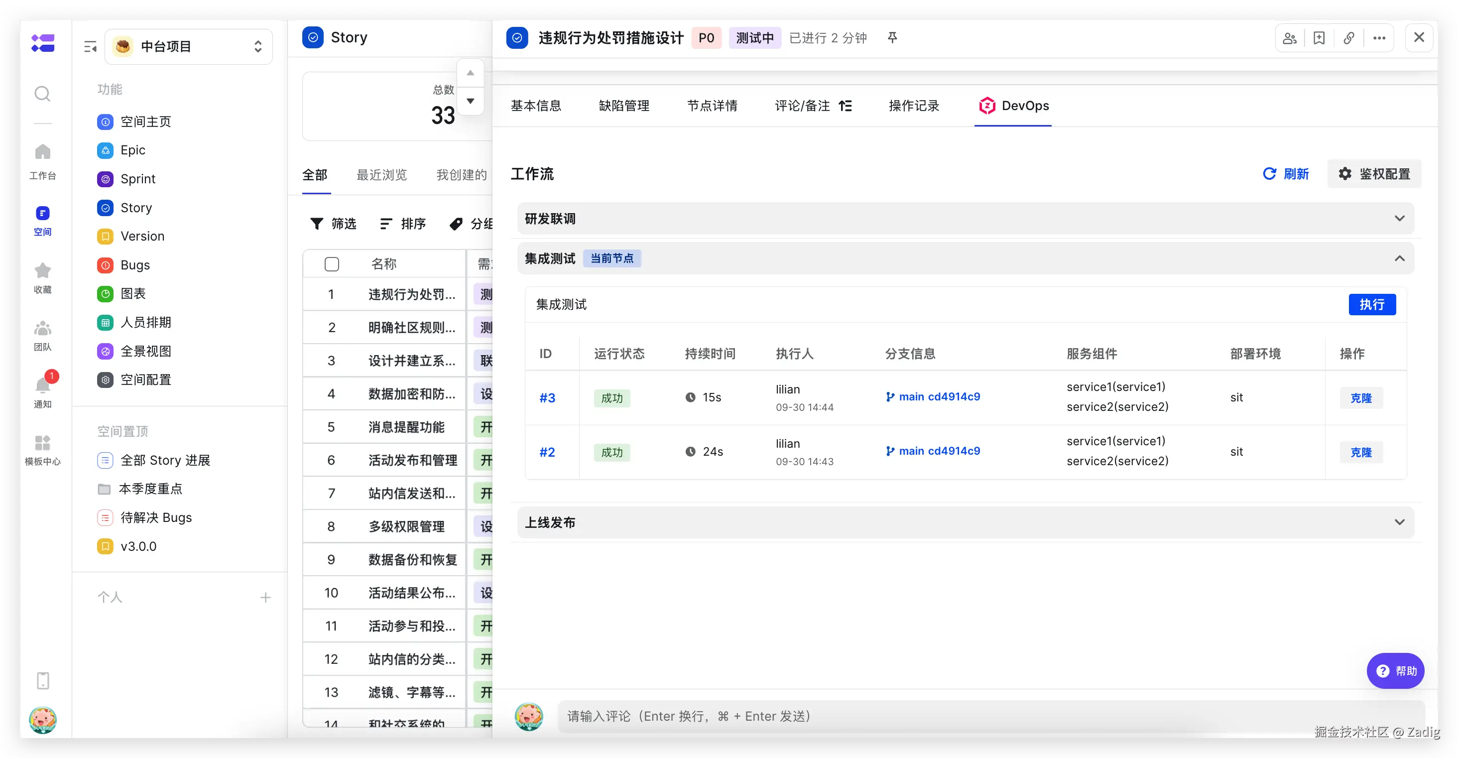This screenshot has height=758, width=1458.
Task: Click the favorites star icon in sidebar
Action: tap(42, 270)
